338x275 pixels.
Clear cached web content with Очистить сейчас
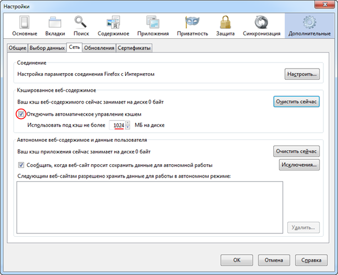tap(296, 102)
